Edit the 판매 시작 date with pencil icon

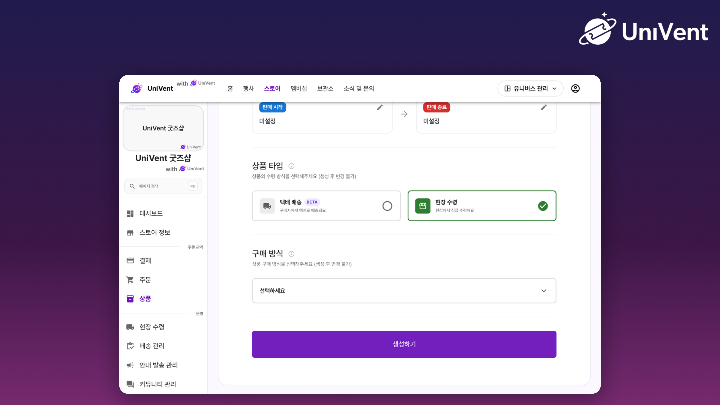379,108
